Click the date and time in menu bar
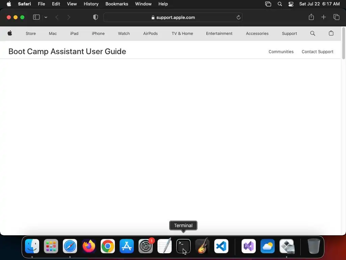 pos(319,4)
